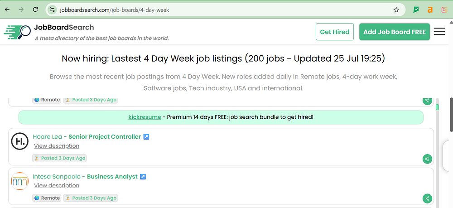Open the Senior Project Controller job title

tap(105, 137)
